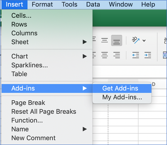Align text right icon
Image resolution: width=167 pixels, height=145 pixels.
click(x=116, y=55)
